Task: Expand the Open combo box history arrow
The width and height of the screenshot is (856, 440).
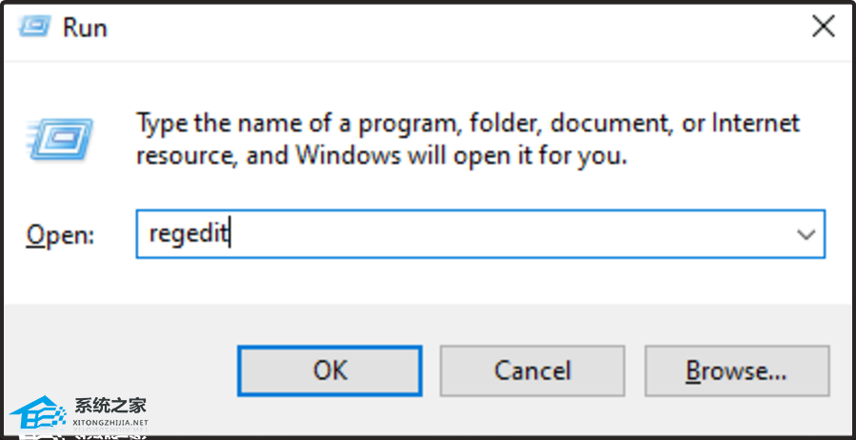Action: point(806,234)
